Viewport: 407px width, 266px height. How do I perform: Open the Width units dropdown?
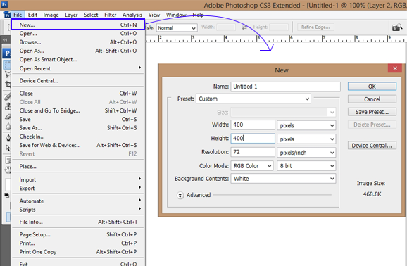tap(306, 125)
